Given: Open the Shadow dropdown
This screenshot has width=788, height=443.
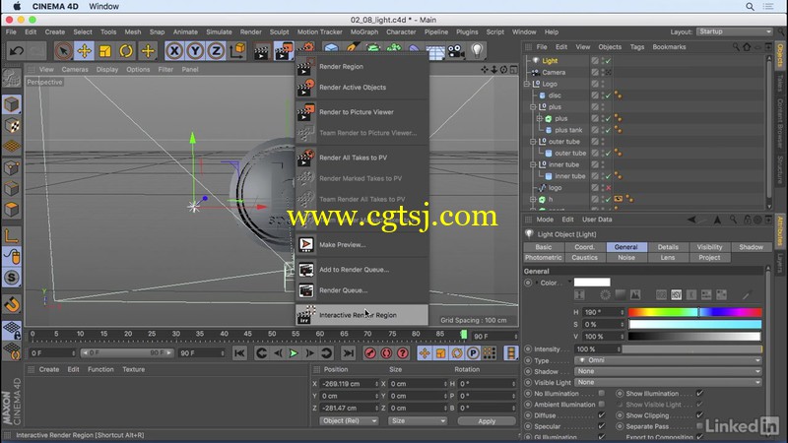Looking at the screenshot, I should tap(668, 371).
